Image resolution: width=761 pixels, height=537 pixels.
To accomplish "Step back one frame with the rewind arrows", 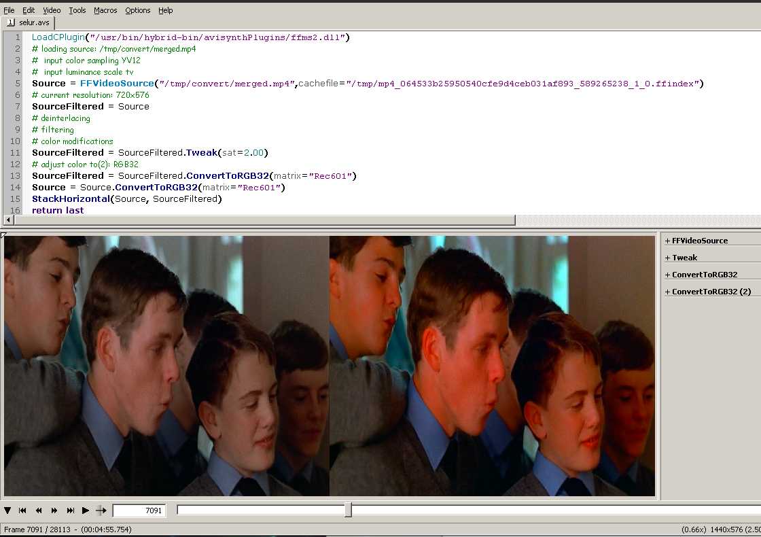I will click(x=39, y=510).
